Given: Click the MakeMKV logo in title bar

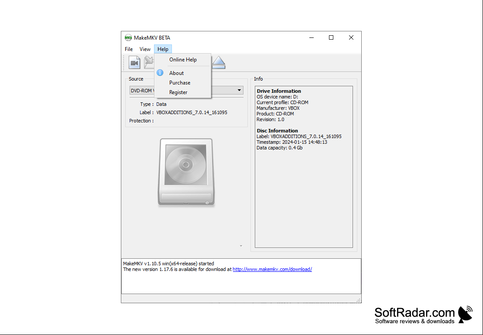Looking at the screenshot, I should (x=128, y=38).
